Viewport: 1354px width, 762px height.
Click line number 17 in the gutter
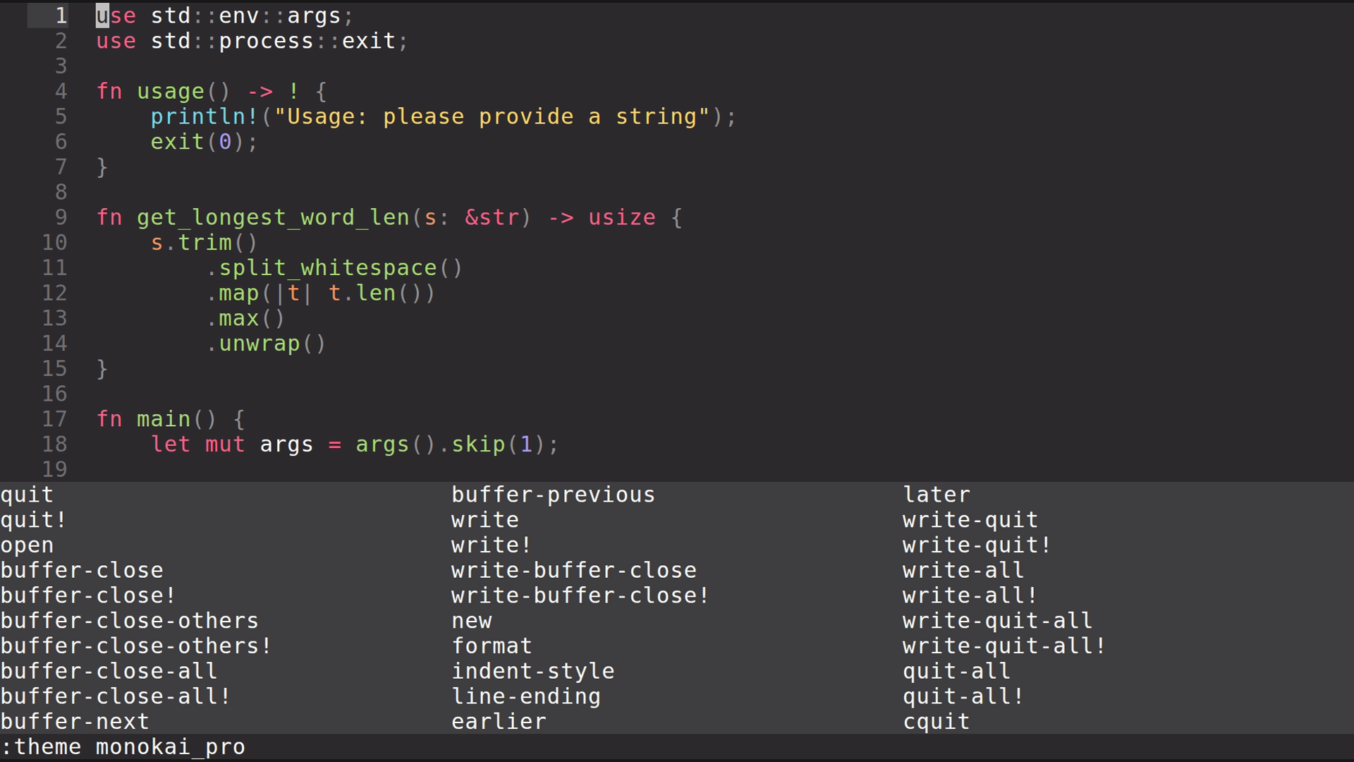54,419
